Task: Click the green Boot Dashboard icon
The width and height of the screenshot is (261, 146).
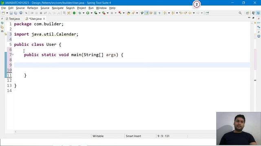Action: coord(74,13)
